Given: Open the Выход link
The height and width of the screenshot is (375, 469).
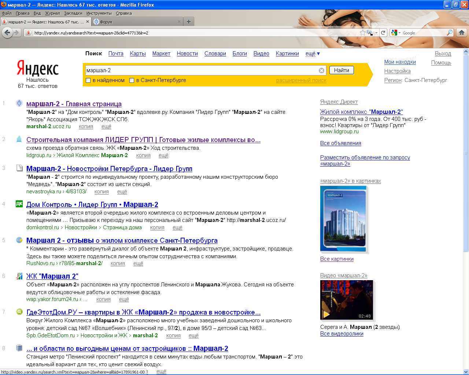Looking at the screenshot, I should [x=443, y=53].
